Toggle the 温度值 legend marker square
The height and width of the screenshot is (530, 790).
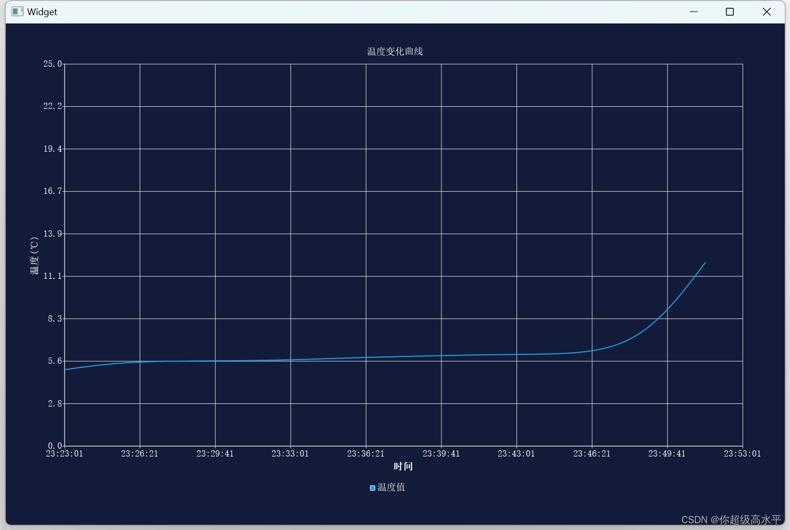tap(372, 488)
